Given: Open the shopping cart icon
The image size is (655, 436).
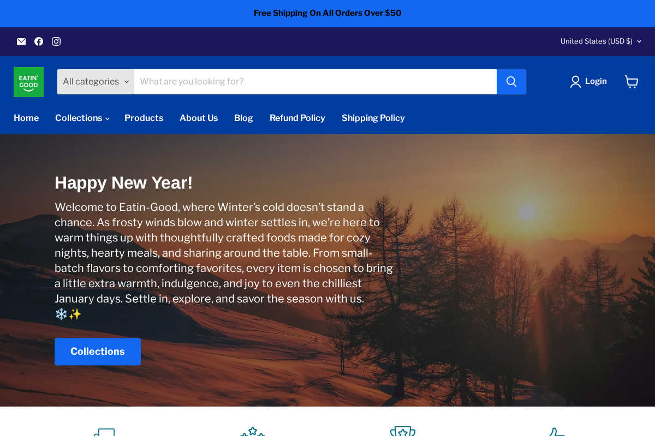Looking at the screenshot, I should pyautogui.click(x=632, y=82).
